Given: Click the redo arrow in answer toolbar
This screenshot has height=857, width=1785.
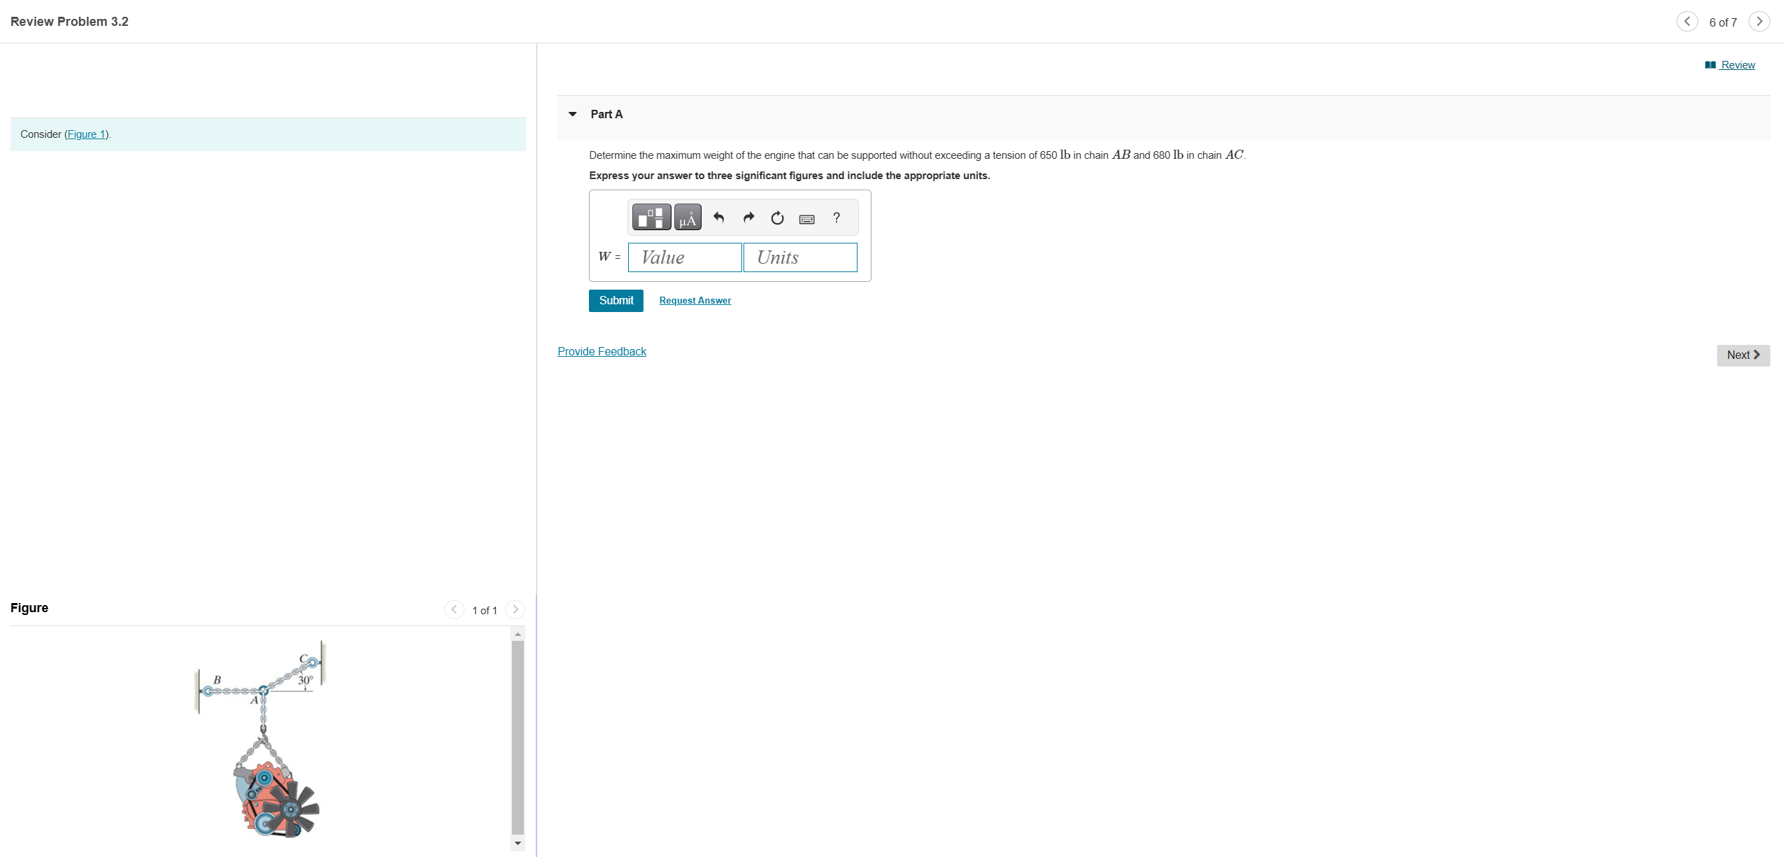Looking at the screenshot, I should point(748,218).
